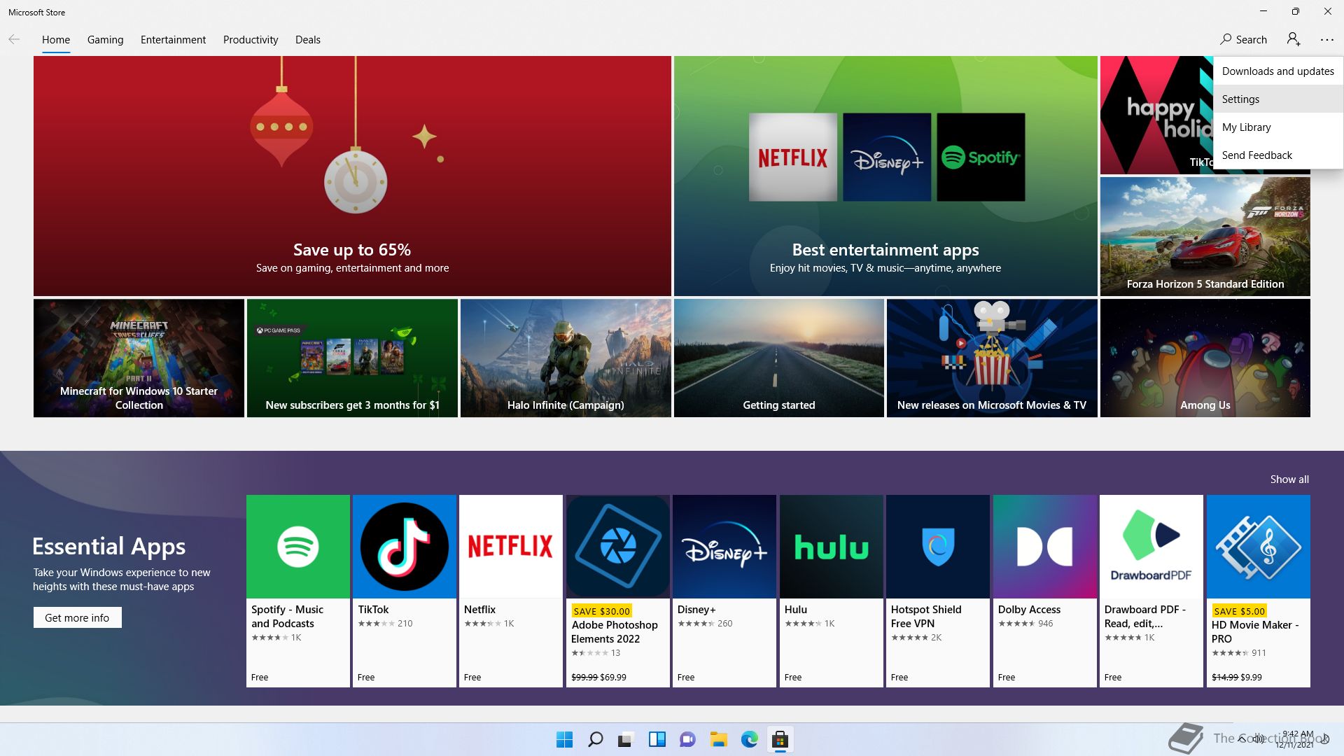The image size is (1344, 756).
Task: Go back using the back arrow
Action: pos(14,39)
